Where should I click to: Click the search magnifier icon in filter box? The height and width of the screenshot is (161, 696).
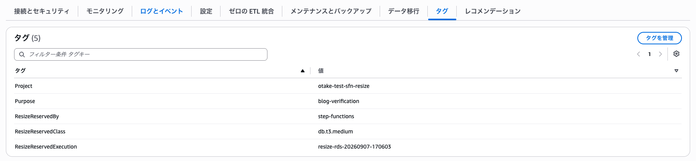point(22,54)
